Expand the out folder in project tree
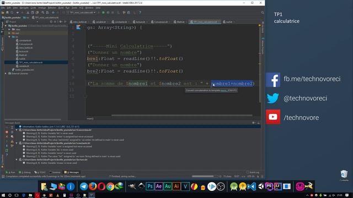Image resolution: width=353 pixels, height=198 pixels. pyautogui.click(x=9, y=33)
